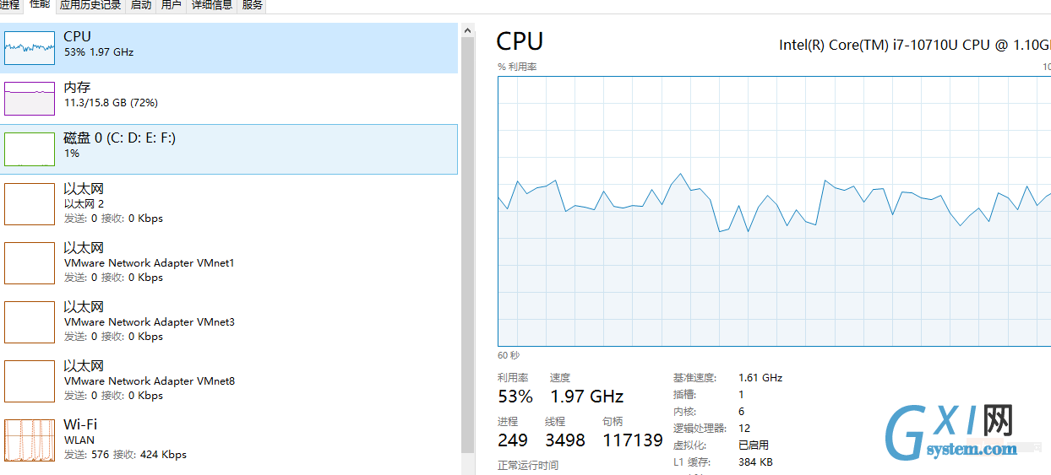
Task: Select the 以太网 2 adapter graph icon
Action: point(30,203)
